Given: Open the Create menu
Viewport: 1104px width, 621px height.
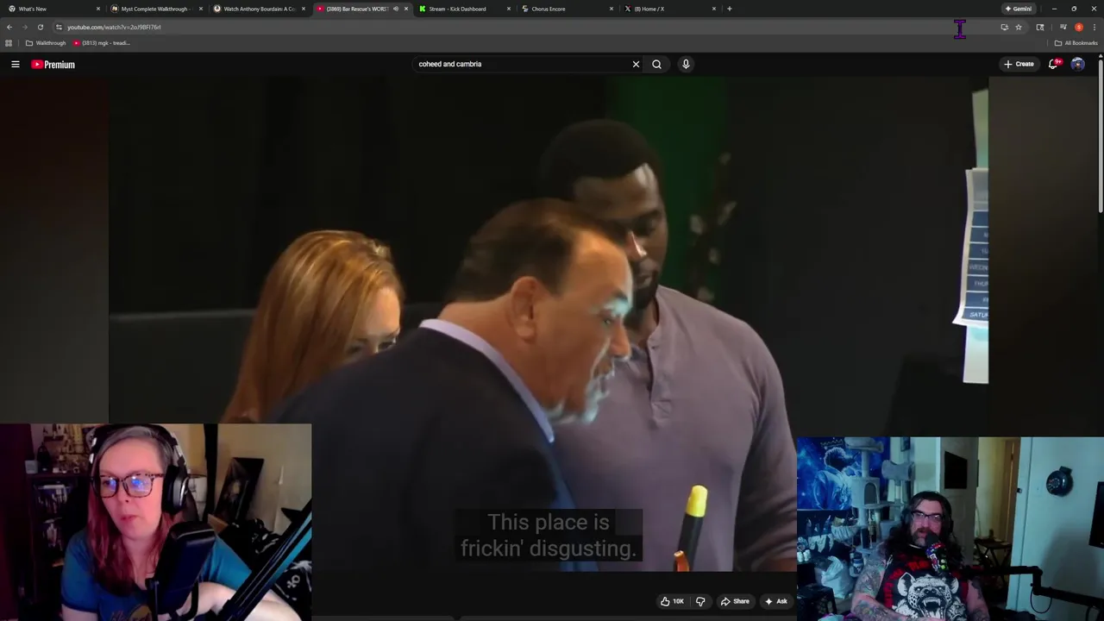Looking at the screenshot, I should pyautogui.click(x=1019, y=64).
